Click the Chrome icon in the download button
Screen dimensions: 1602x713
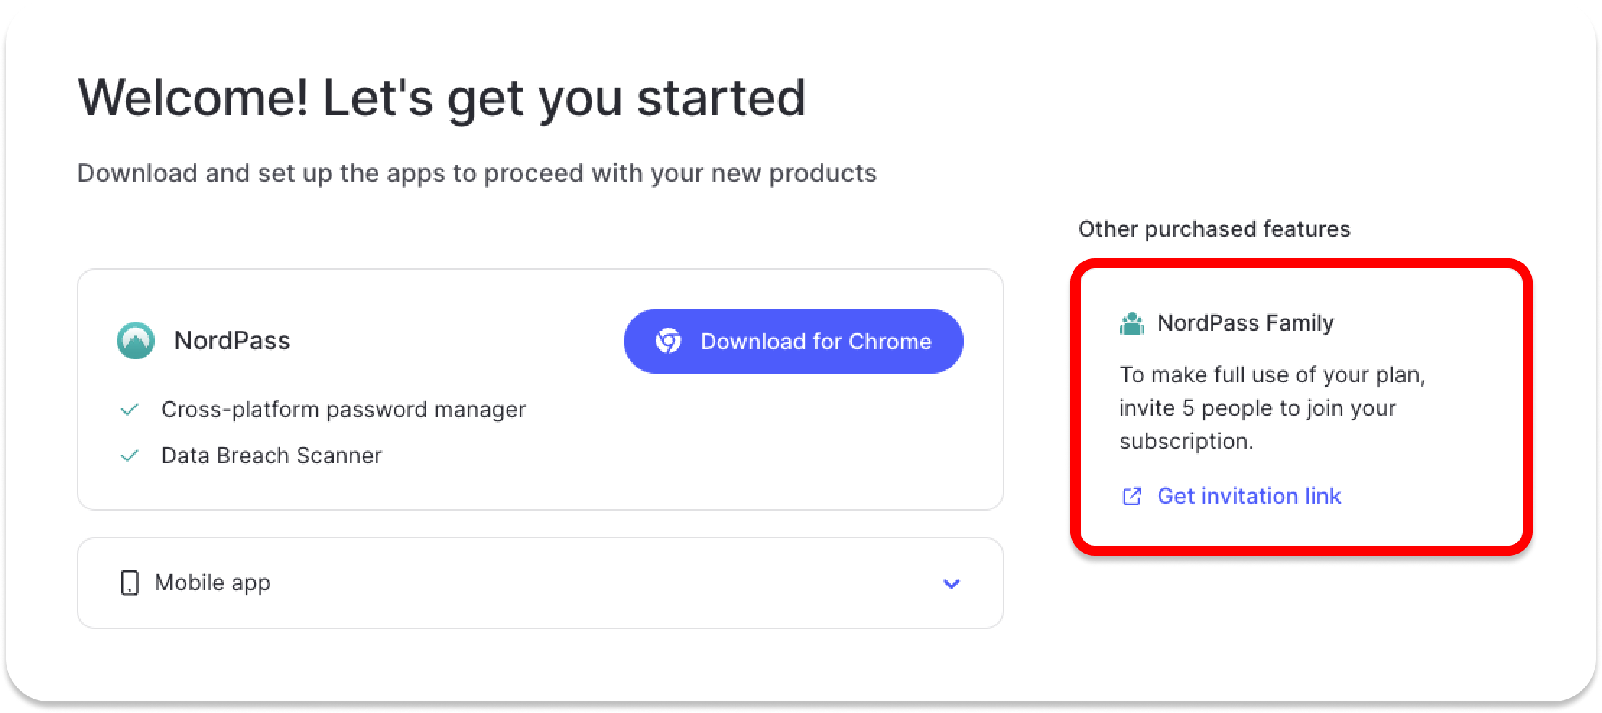point(668,341)
